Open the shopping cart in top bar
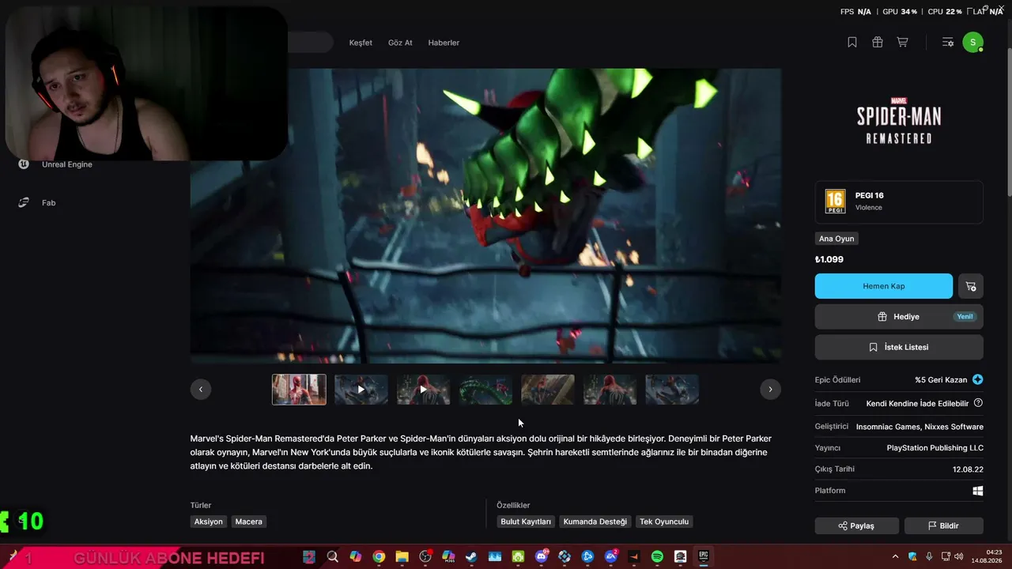Image resolution: width=1012 pixels, height=569 pixels. point(902,43)
